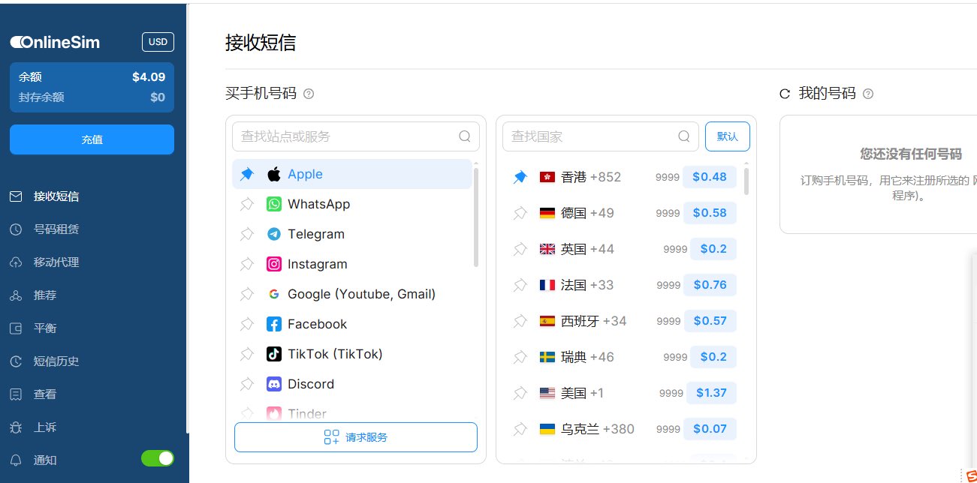
Task: Click the OnlineSim logo
Action: coord(55,43)
